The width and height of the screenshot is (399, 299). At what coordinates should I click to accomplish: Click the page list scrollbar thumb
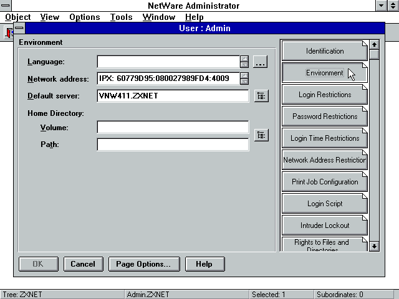point(374,54)
